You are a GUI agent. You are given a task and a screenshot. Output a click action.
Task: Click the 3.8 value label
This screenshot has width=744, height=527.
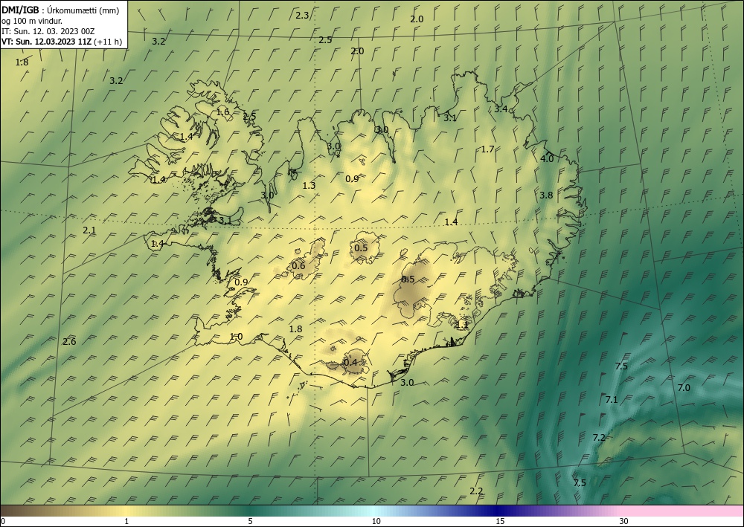547,195
